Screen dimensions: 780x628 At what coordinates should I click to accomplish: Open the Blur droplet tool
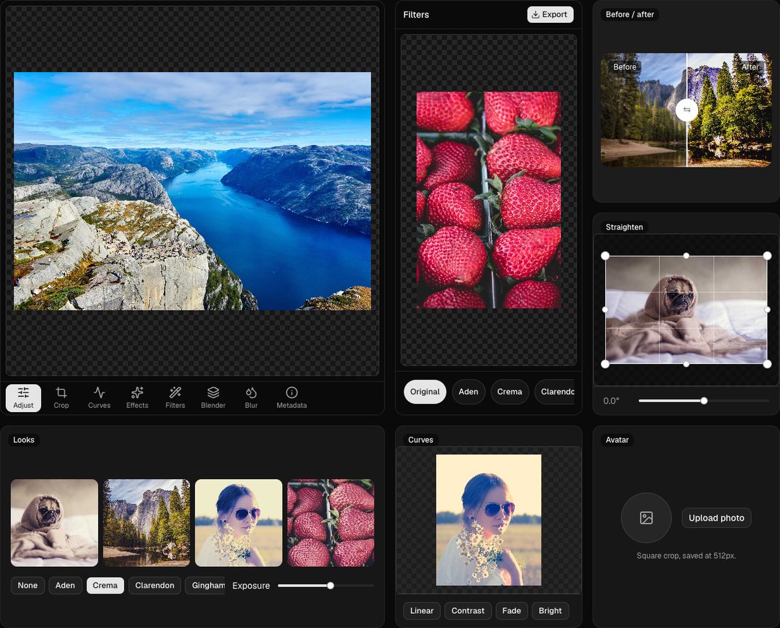252,398
